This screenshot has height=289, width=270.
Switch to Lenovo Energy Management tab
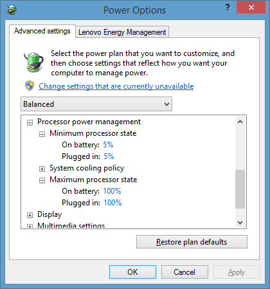(122, 32)
